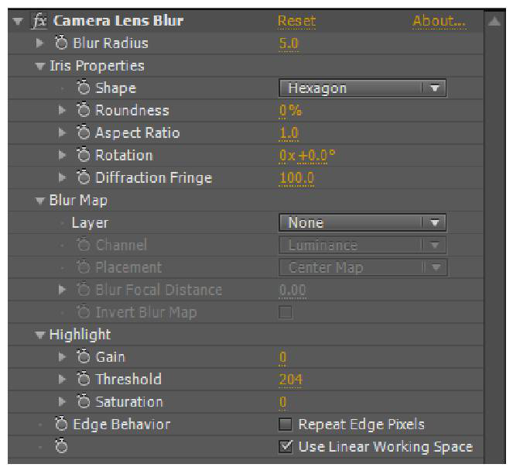Image resolution: width=513 pixels, height=471 pixels.
Task: Click the Blur Radius value 5.0
Action: [x=288, y=43]
